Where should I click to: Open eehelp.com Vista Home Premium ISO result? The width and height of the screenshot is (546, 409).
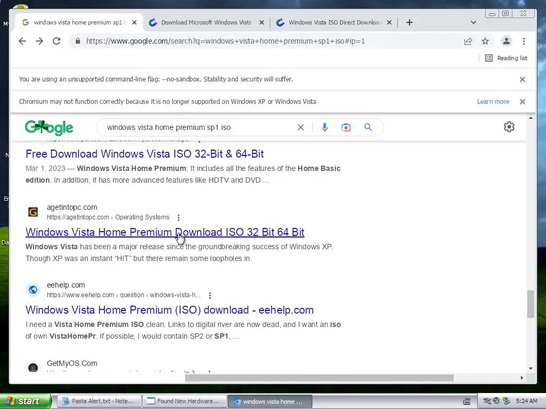coord(170,310)
